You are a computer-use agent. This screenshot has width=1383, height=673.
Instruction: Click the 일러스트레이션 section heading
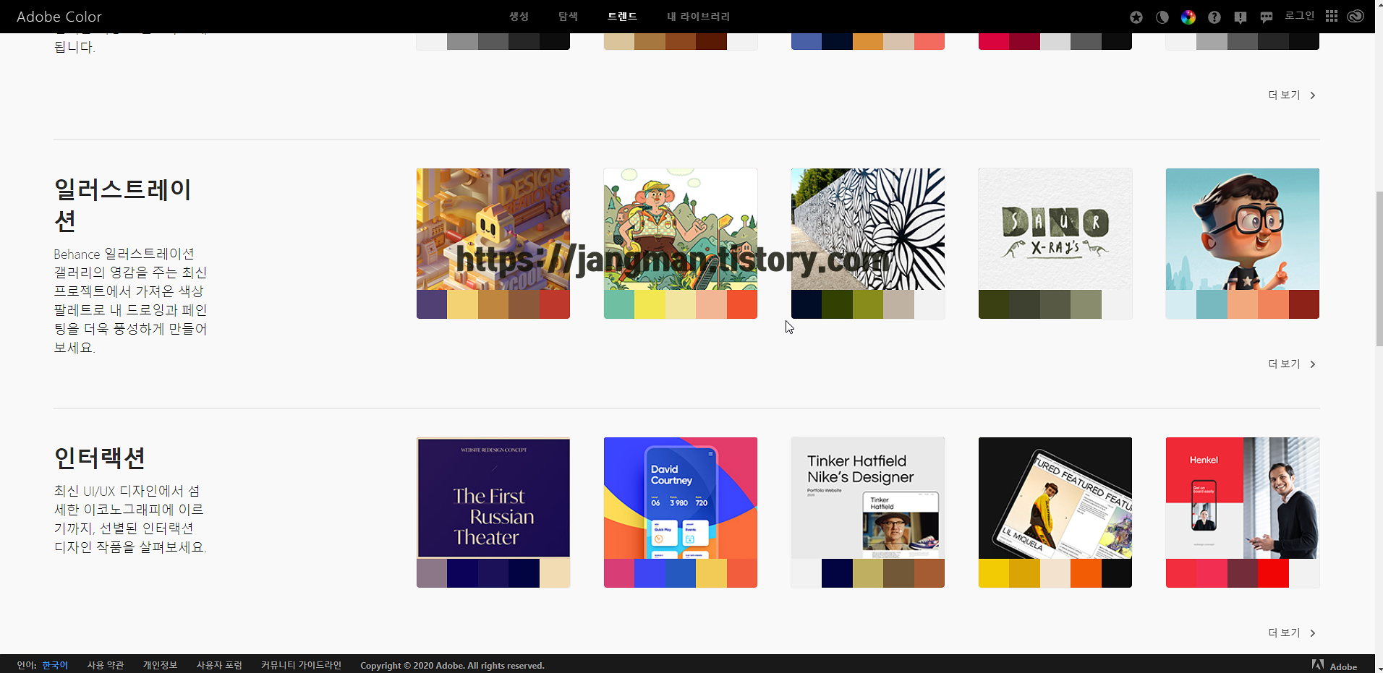(x=122, y=205)
